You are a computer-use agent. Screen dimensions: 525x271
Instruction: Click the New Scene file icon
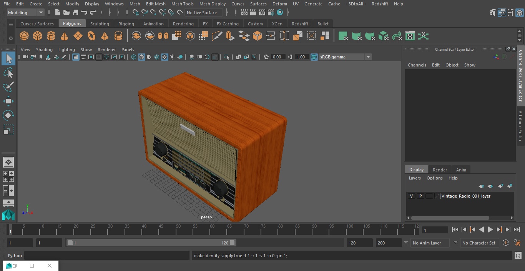coord(57,13)
